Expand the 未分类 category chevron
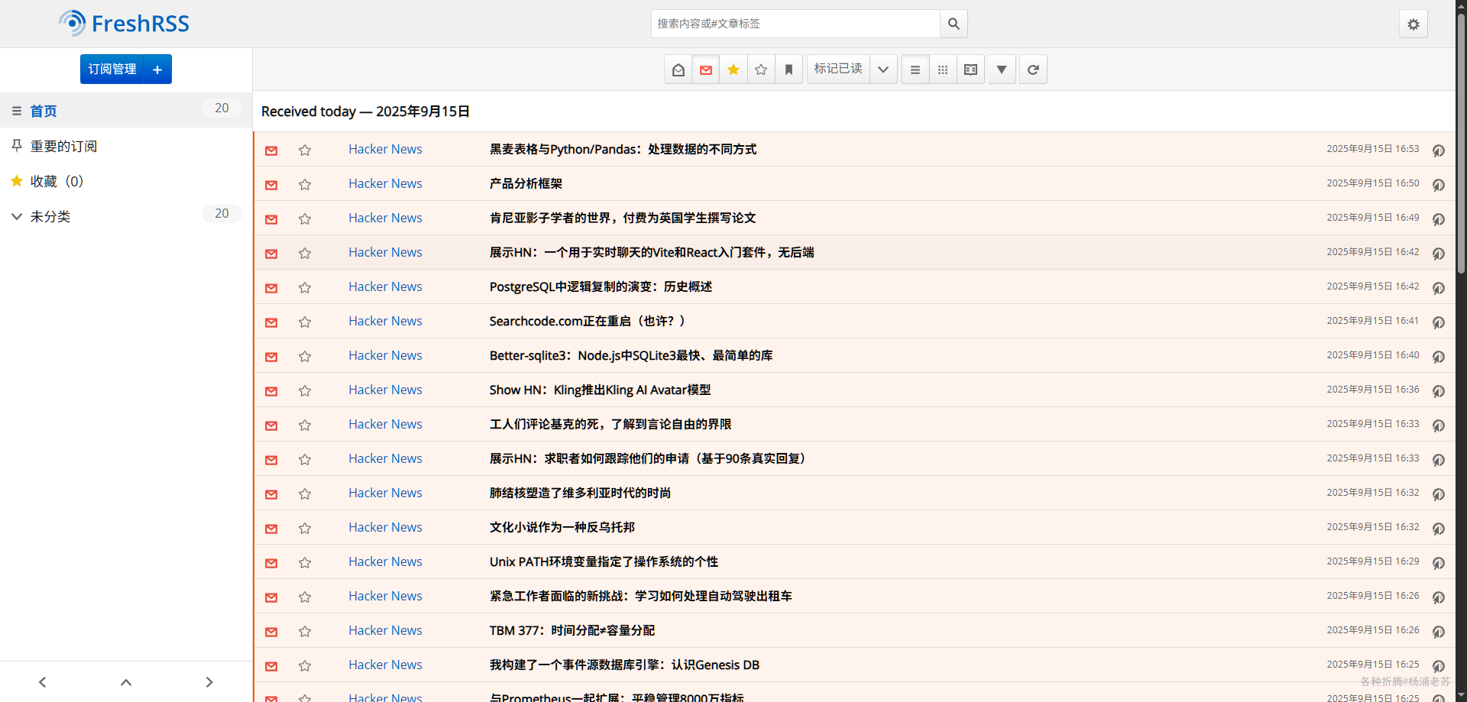Screen dimensions: 1467x702 [17, 216]
